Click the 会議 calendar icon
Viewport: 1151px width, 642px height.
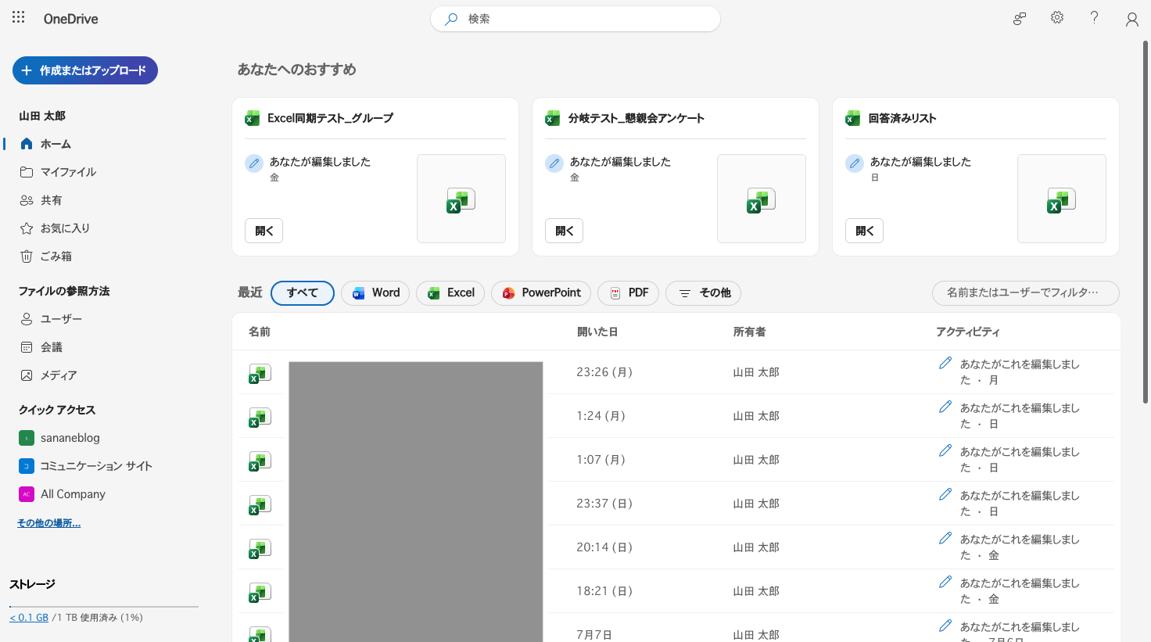[x=27, y=347]
